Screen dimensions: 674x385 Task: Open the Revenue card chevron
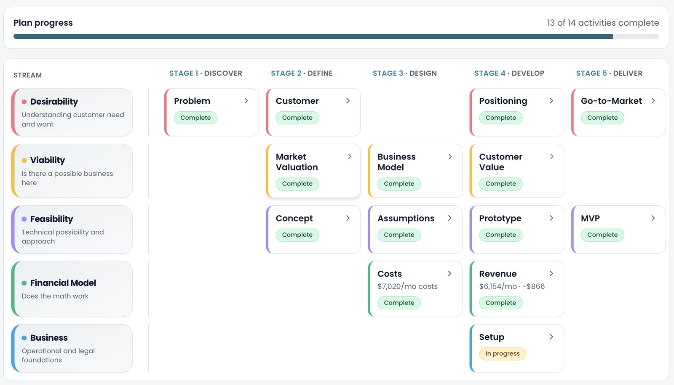(x=551, y=274)
